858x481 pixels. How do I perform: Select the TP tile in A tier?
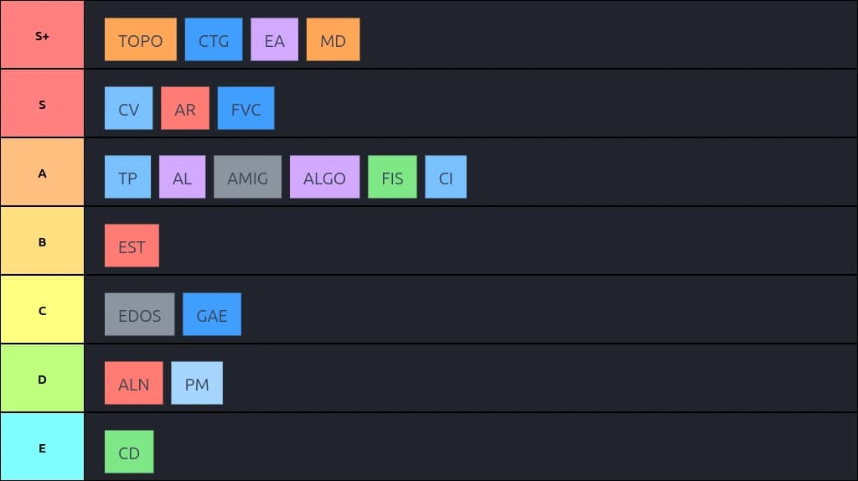[127, 177]
